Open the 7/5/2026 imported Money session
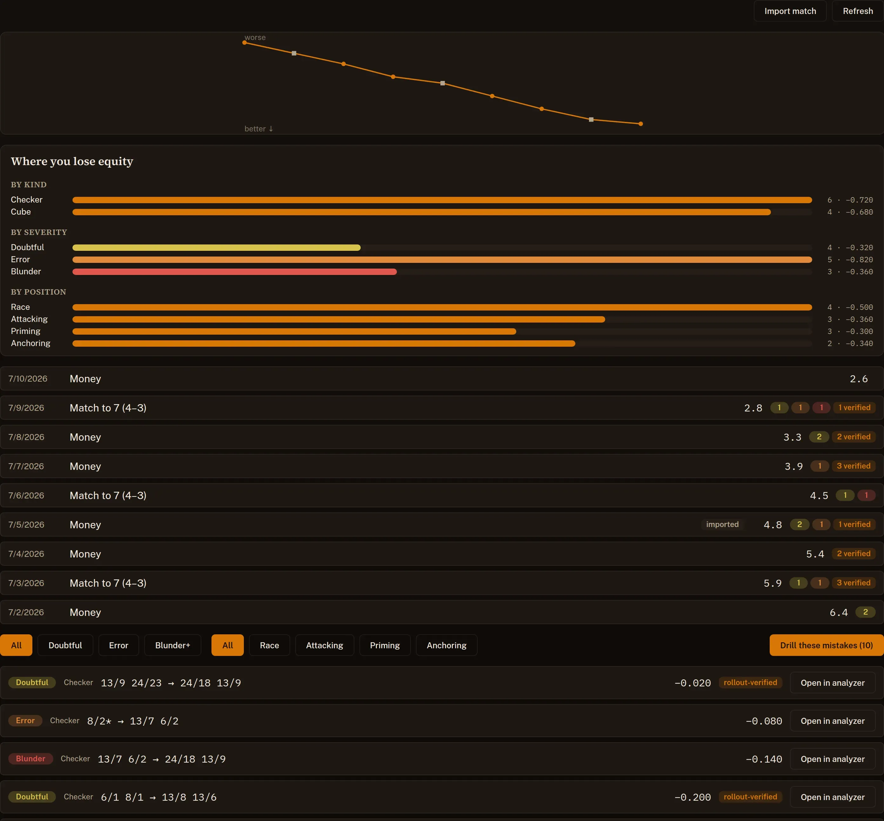The width and height of the screenshot is (884, 821). click(x=442, y=525)
